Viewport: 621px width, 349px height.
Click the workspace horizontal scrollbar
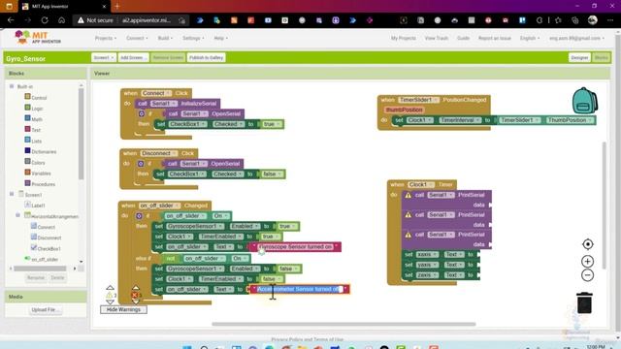(x=343, y=324)
